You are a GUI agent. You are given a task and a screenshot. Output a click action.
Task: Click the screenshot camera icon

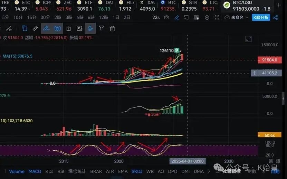pos(167,17)
